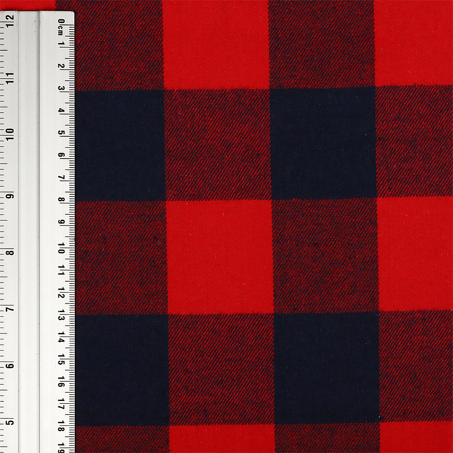Viewport: 453px width, 453px height.
Task: Pick the solid red square at the top right corner
Action: (x=413, y=42)
